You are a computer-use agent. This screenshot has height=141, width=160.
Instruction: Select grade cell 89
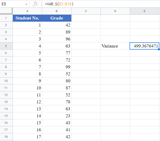[x=57, y=32]
